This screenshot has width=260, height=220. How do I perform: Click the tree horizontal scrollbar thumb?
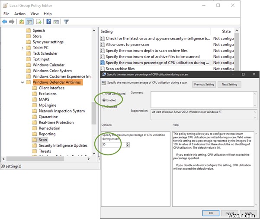click(35, 159)
